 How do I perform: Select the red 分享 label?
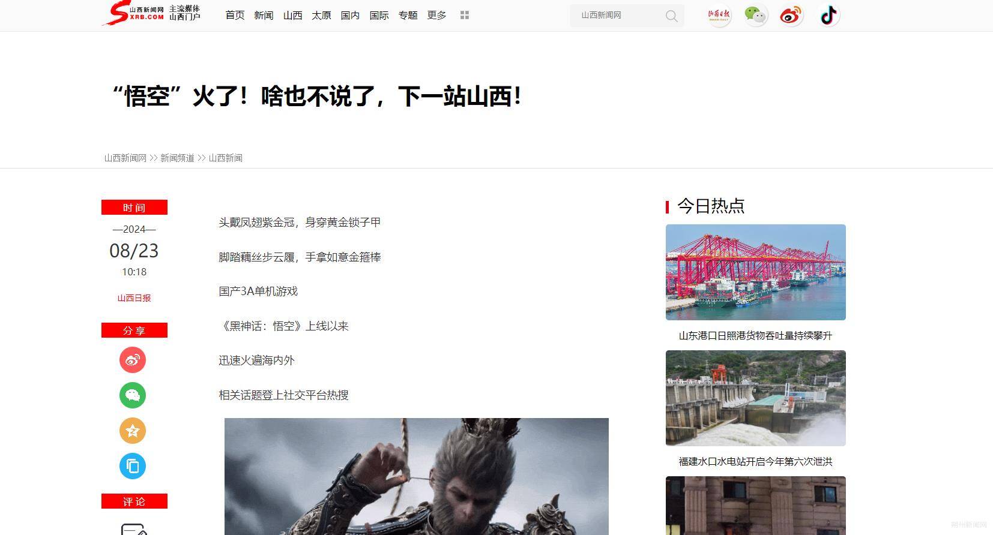(x=134, y=330)
